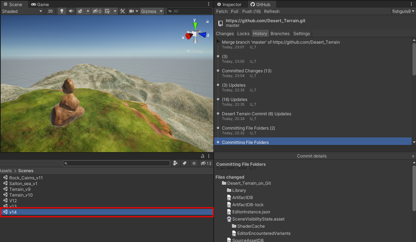The image size is (416, 242).
Task: Mute scene audio with speaker icon
Action: (x=71, y=11)
